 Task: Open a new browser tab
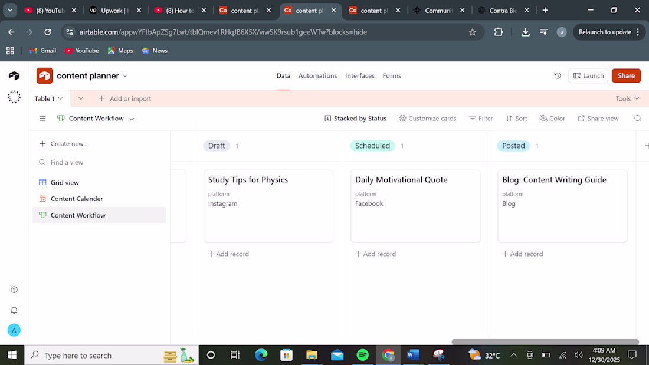click(x=545, y=11)
